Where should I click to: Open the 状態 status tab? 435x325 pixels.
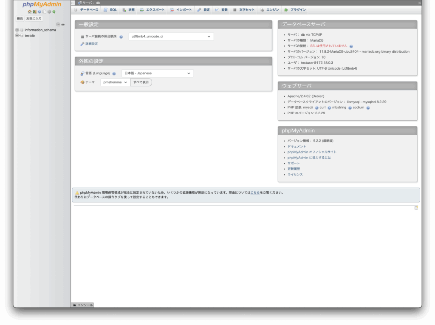(x=128, y=10)
